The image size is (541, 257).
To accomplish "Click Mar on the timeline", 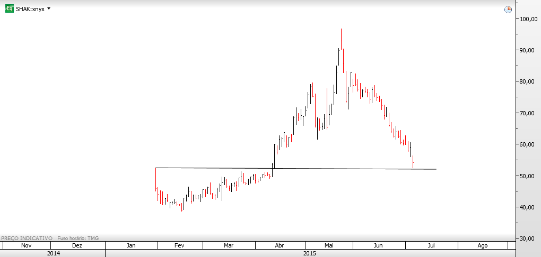I will tap(229, 245).
